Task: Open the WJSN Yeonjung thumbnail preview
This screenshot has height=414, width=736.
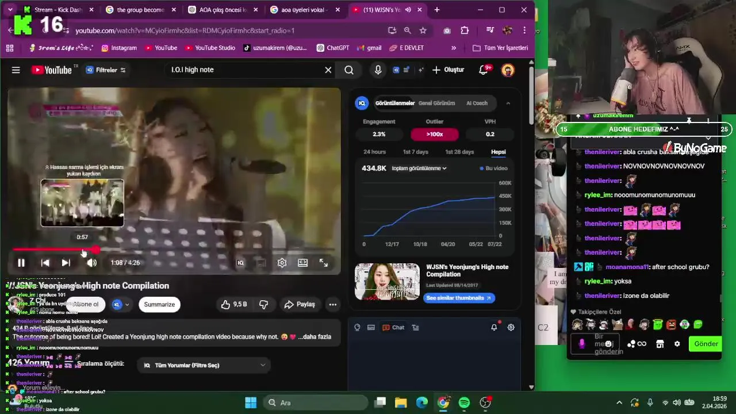Action: [387, 282]
